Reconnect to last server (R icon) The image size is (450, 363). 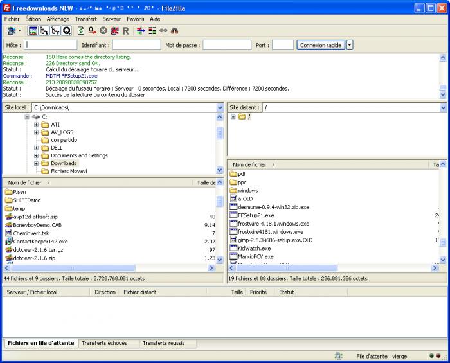coord(126,31)
